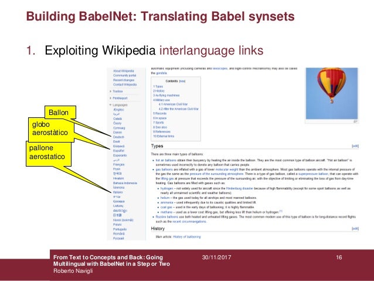
Task: Switch to the Esperanto language version
Action: [x=120, y=155]
